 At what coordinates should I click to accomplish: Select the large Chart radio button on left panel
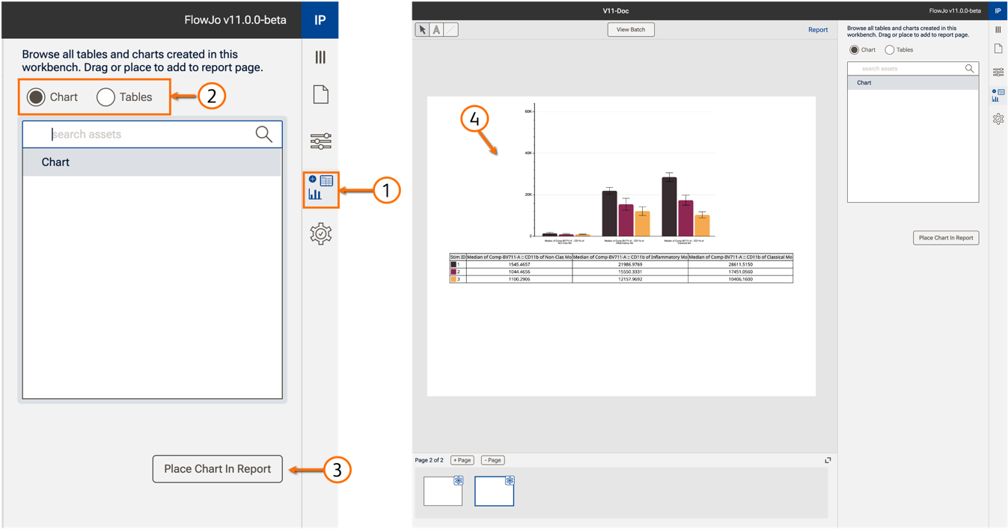36,97
